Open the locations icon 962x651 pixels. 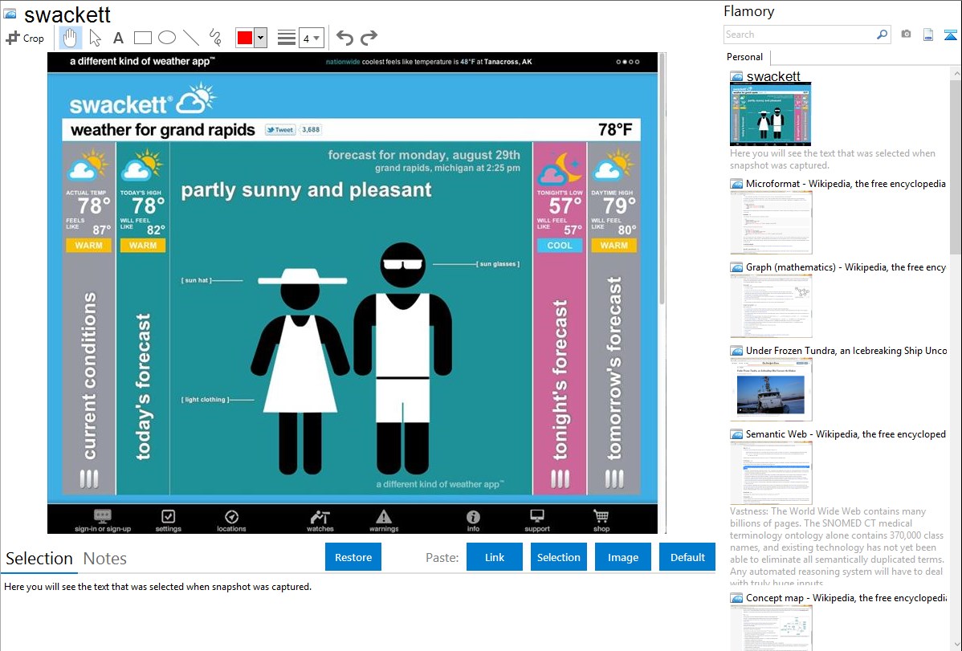pos(231,520)
